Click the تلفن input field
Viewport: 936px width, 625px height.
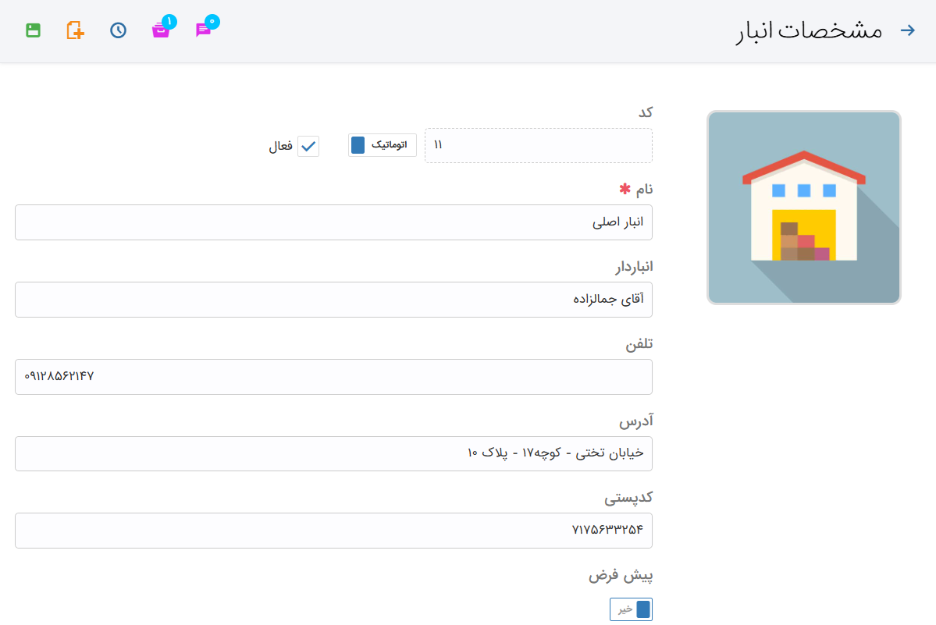[333, 376]
